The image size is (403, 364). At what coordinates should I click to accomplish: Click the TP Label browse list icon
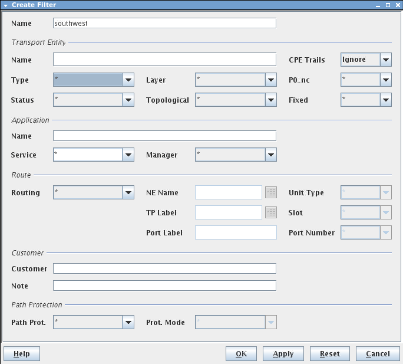(x=270, y=212)
